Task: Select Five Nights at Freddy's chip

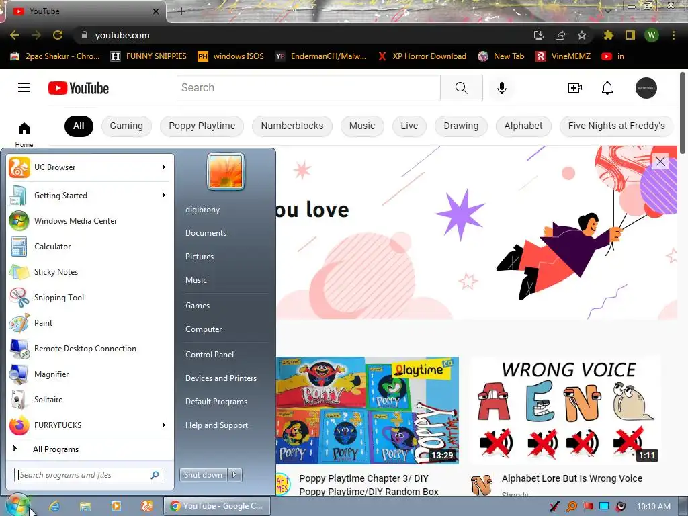Action: click(617, 126)
